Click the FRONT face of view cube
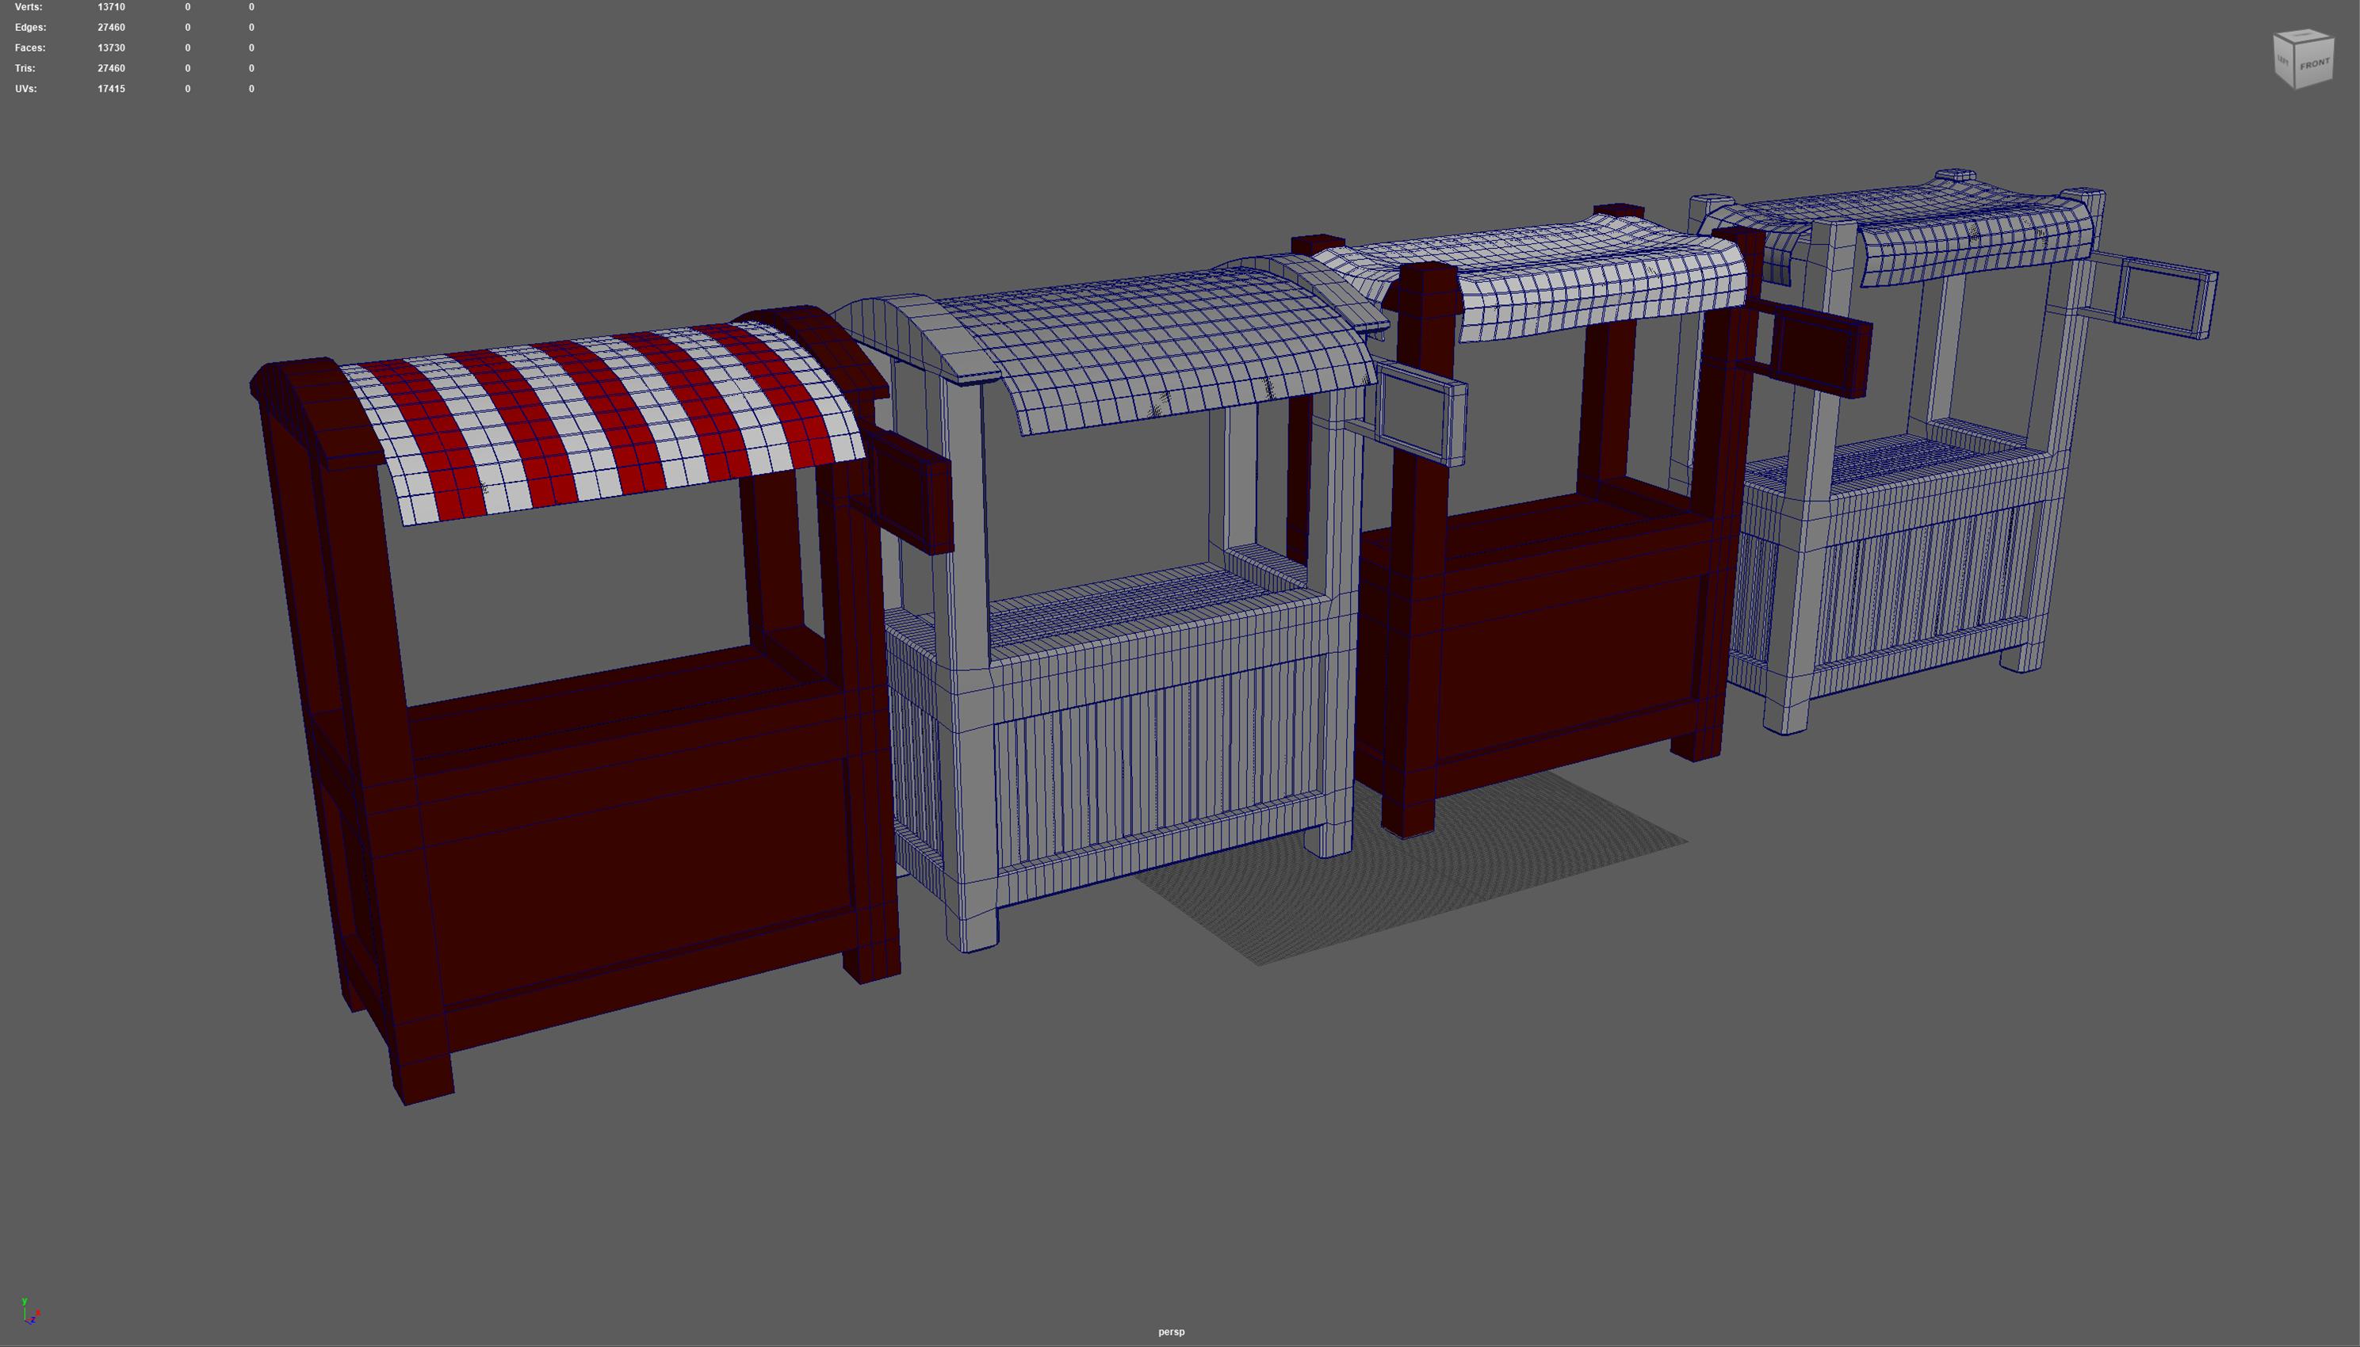The height and width of the screenshot is (1347, 2360). pos(2314,64)
